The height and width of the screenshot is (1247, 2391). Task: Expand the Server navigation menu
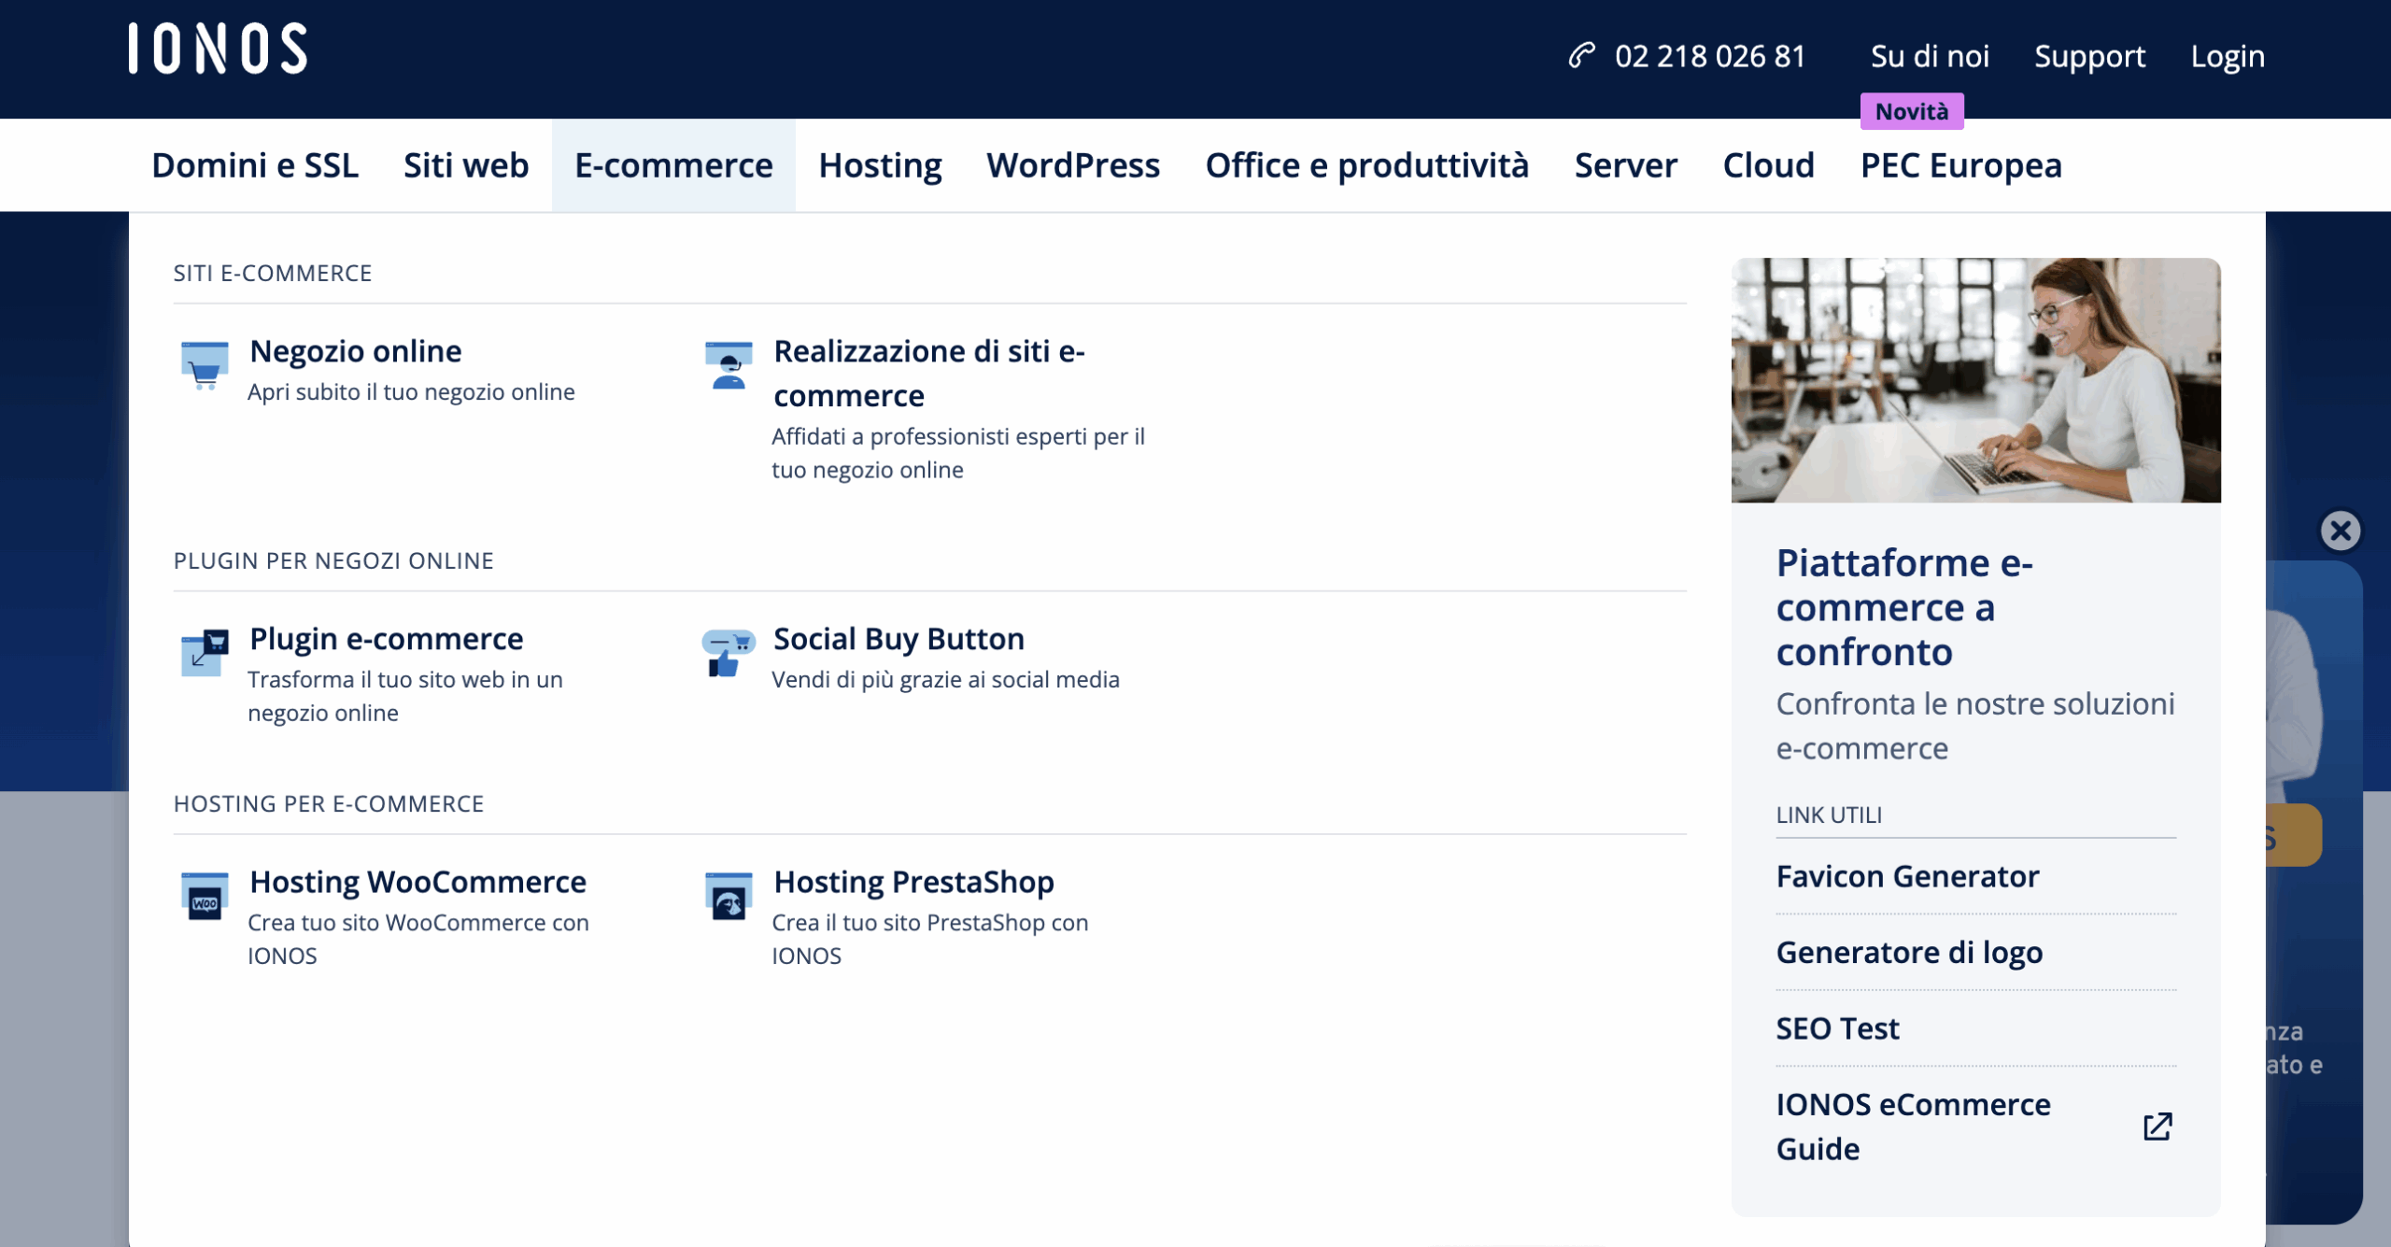click(x=1625, y=165)
